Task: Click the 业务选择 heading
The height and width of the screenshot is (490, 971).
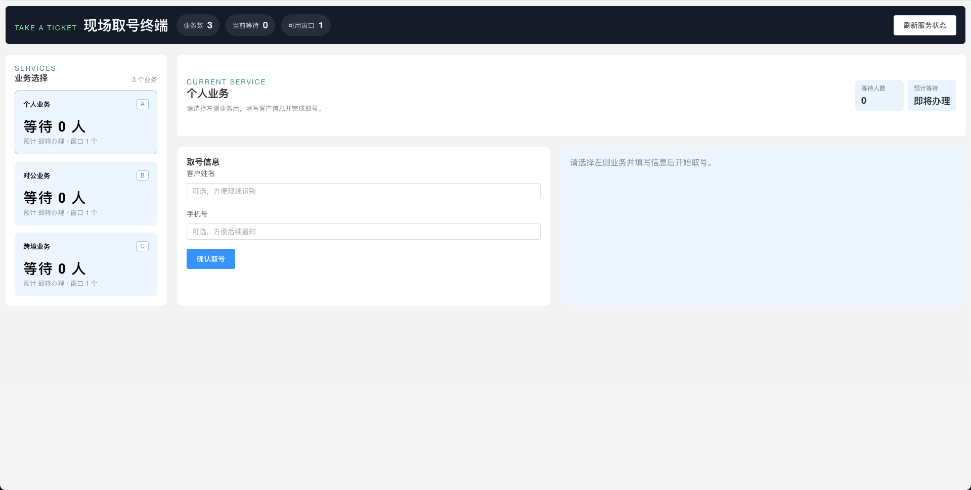Action: (x=31, y=78)
